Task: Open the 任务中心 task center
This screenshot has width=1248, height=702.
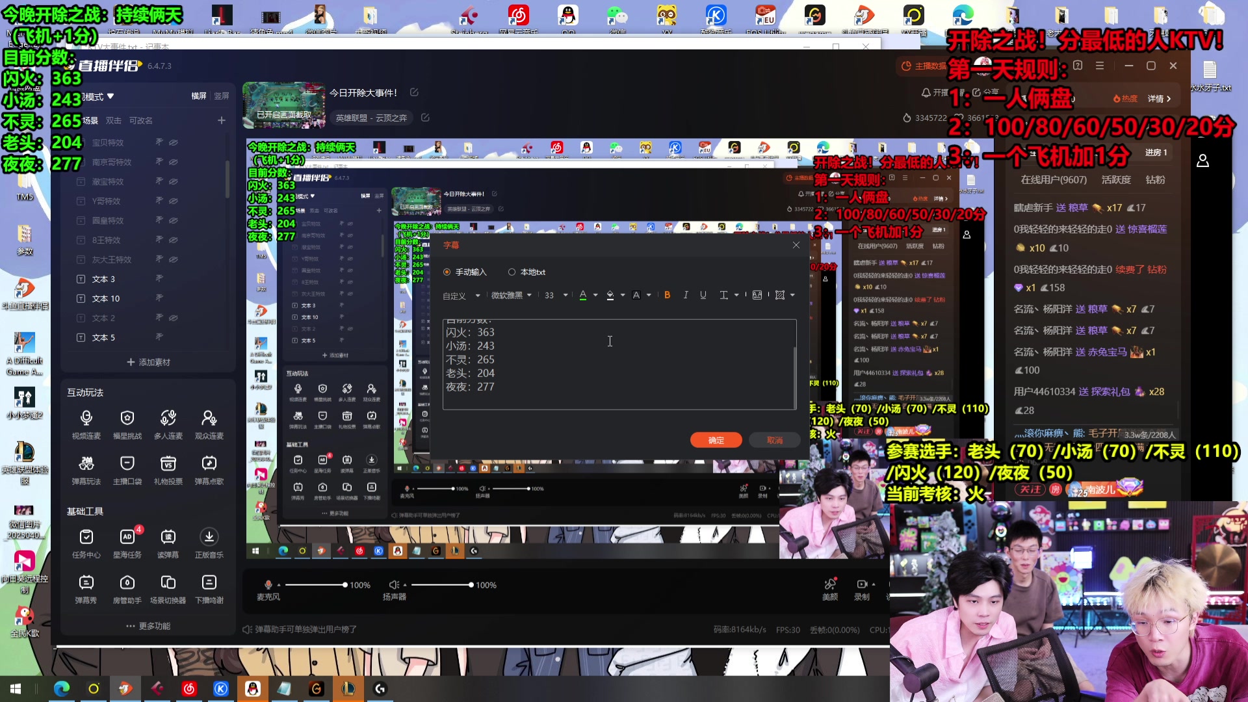Action: 86,543
